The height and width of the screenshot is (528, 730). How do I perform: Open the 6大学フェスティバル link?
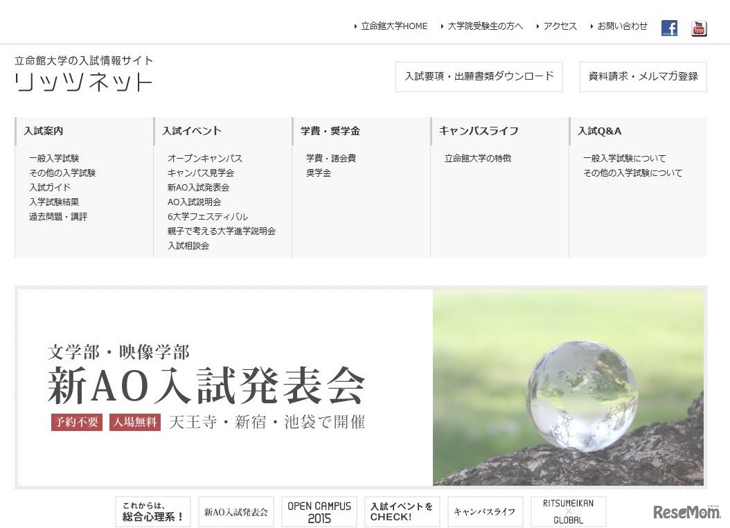click(208, 216)
